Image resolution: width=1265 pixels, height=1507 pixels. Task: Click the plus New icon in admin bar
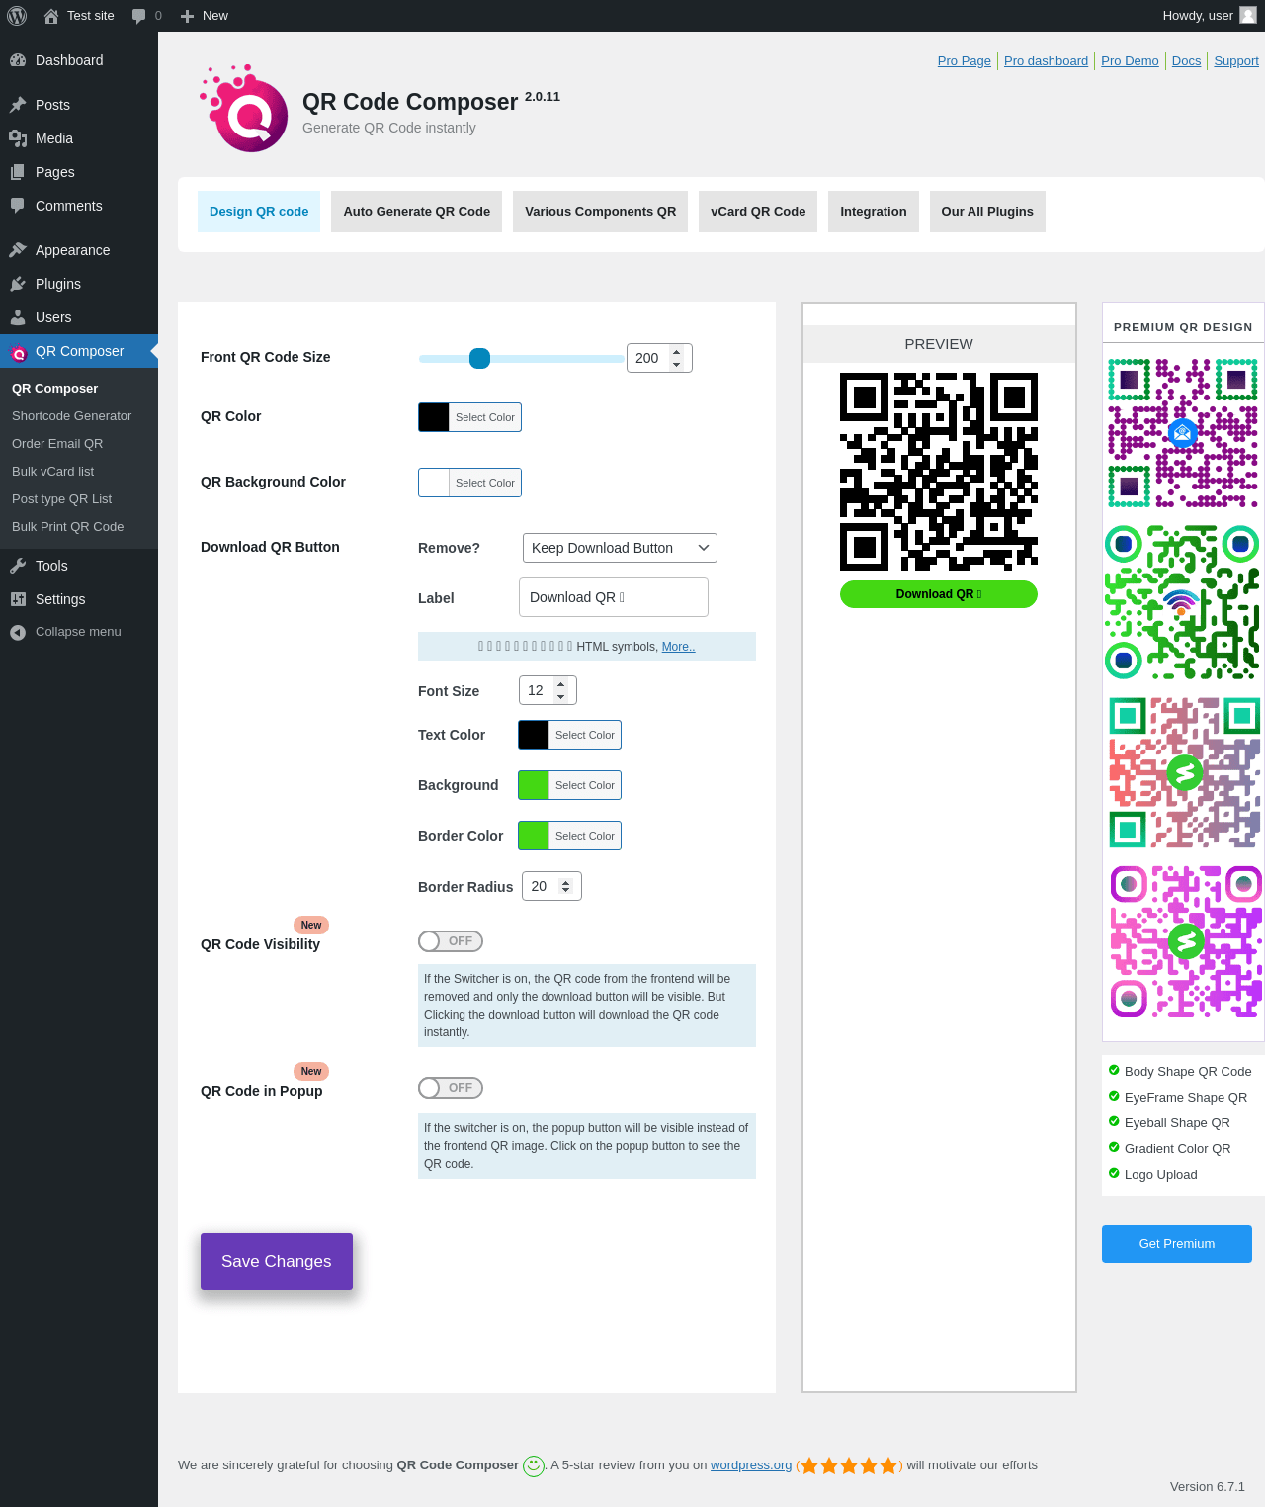[x=187, y=16]
